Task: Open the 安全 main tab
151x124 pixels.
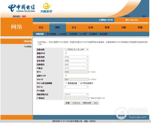Action: pos(74,27)
